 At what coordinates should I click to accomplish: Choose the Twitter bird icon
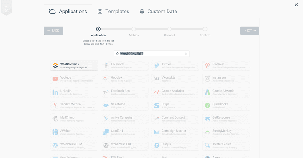coord(157,66)
